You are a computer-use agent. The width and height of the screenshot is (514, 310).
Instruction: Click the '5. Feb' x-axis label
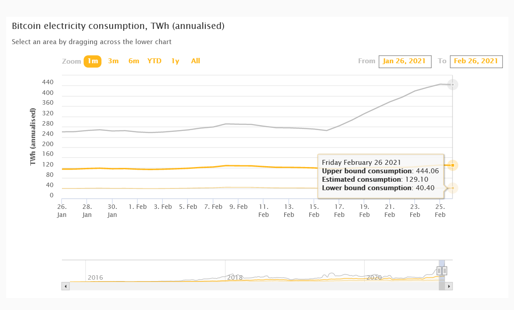click(188, 207)
